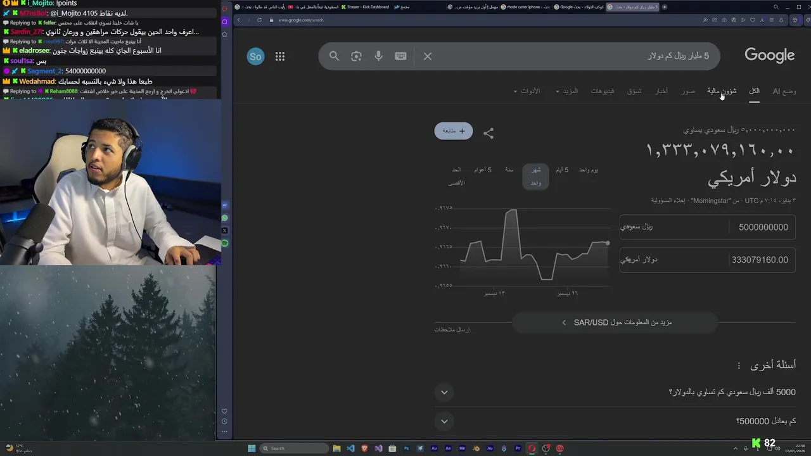Screen dimensions: 811x456
Task: Launch Blender from the taskbar
Action: pos(476,448)
